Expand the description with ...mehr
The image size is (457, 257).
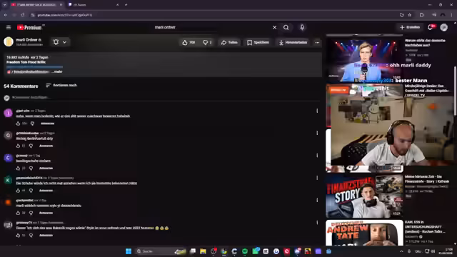pyautogui.click(x=58, y=71)
